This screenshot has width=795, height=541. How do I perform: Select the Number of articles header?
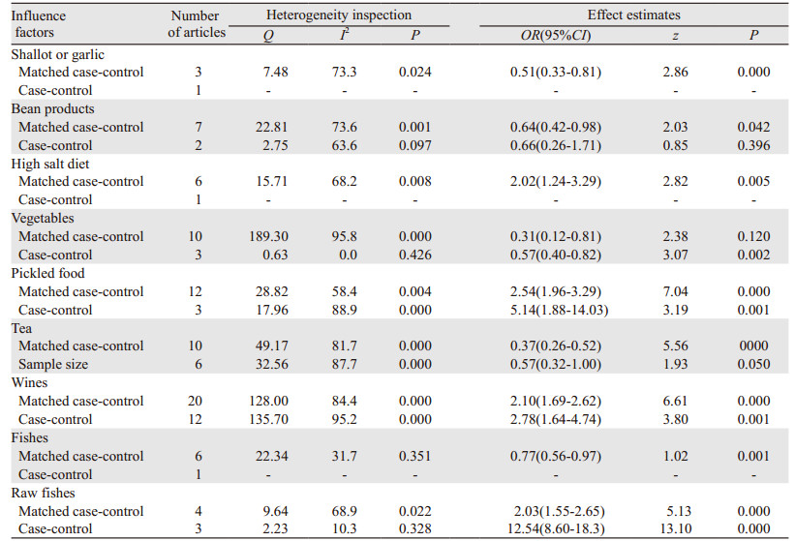point(197,24)
